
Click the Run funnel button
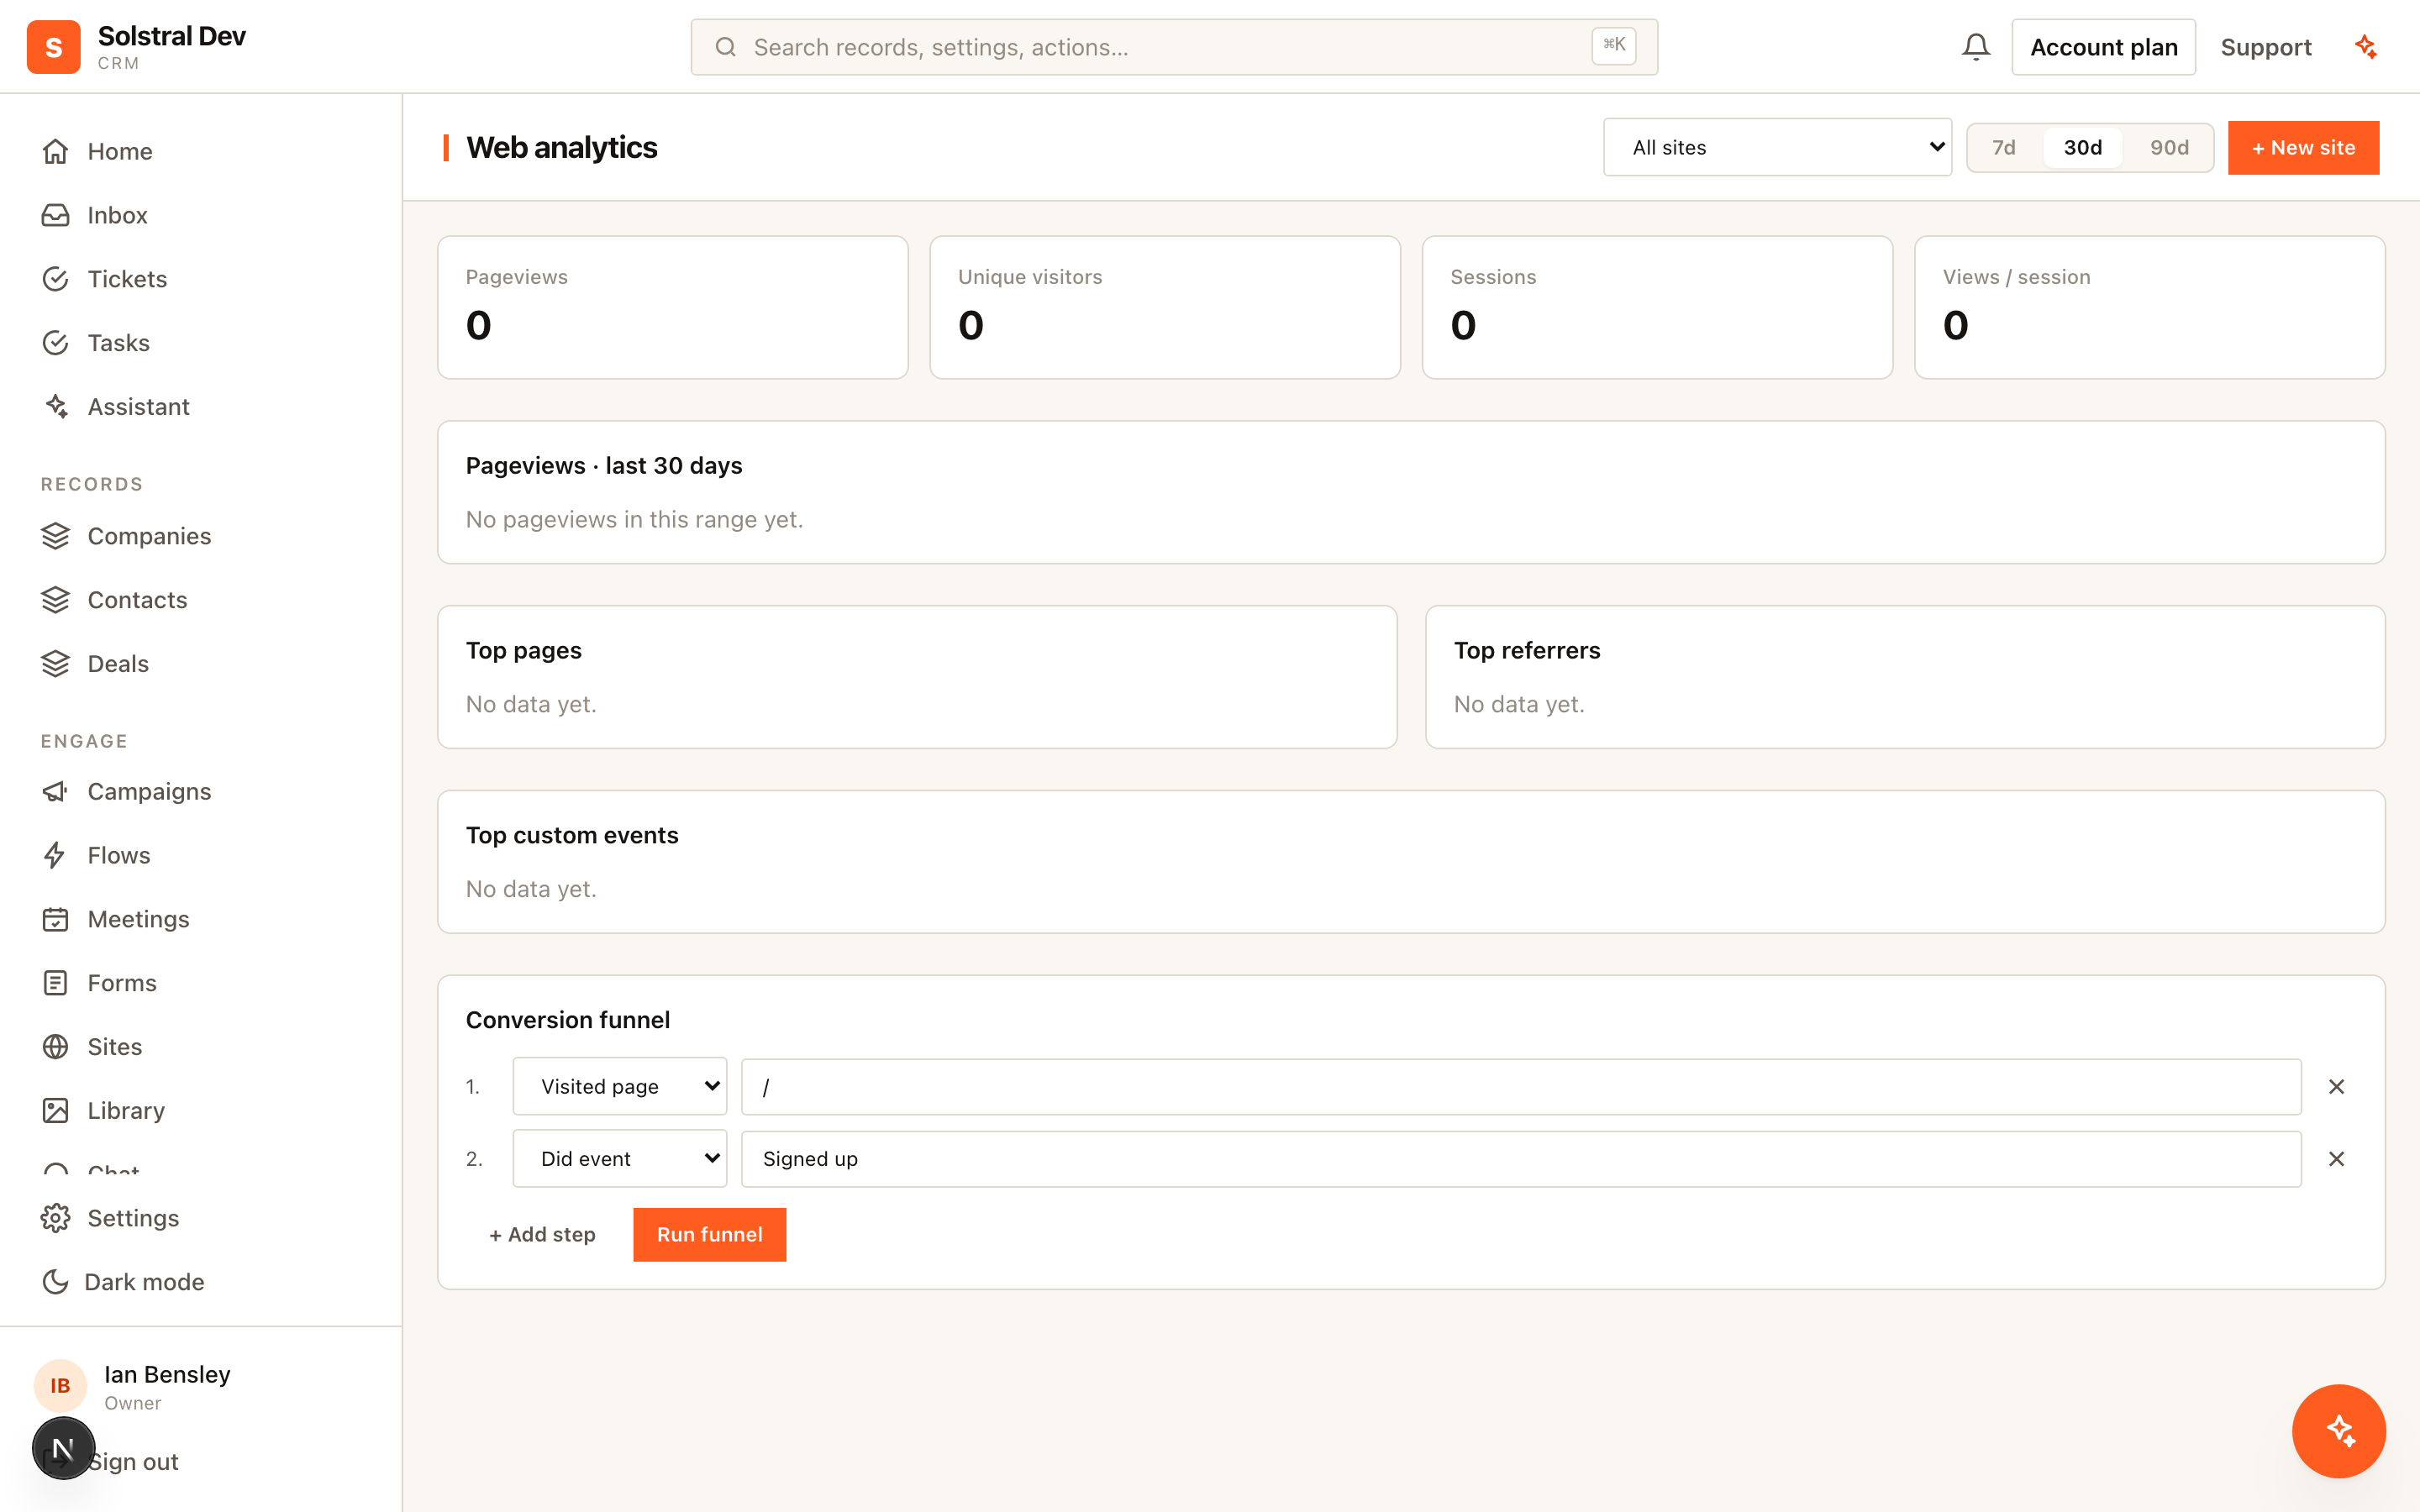(709, 1234)
